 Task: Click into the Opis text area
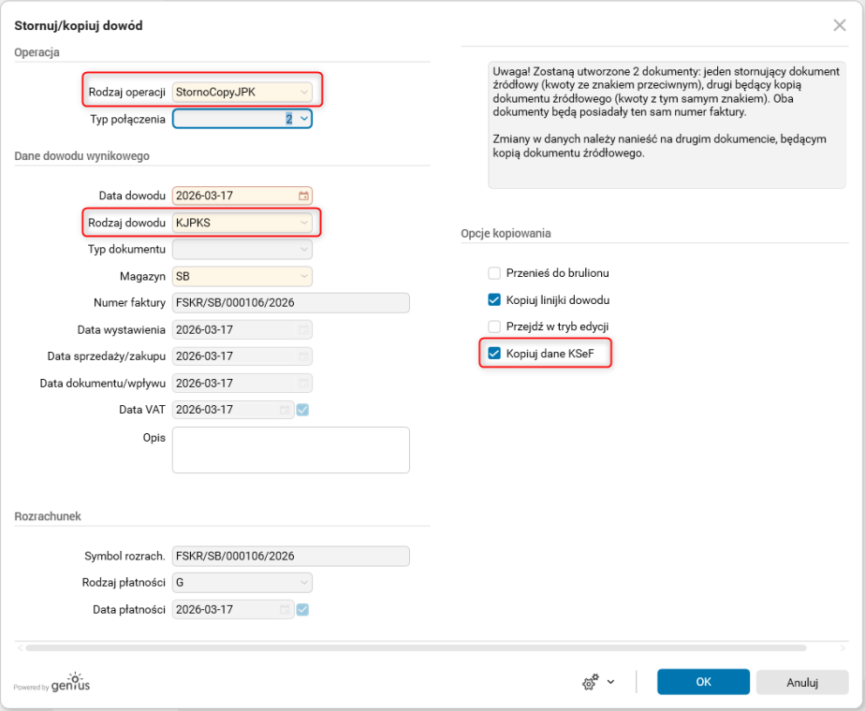coord(291,450)
